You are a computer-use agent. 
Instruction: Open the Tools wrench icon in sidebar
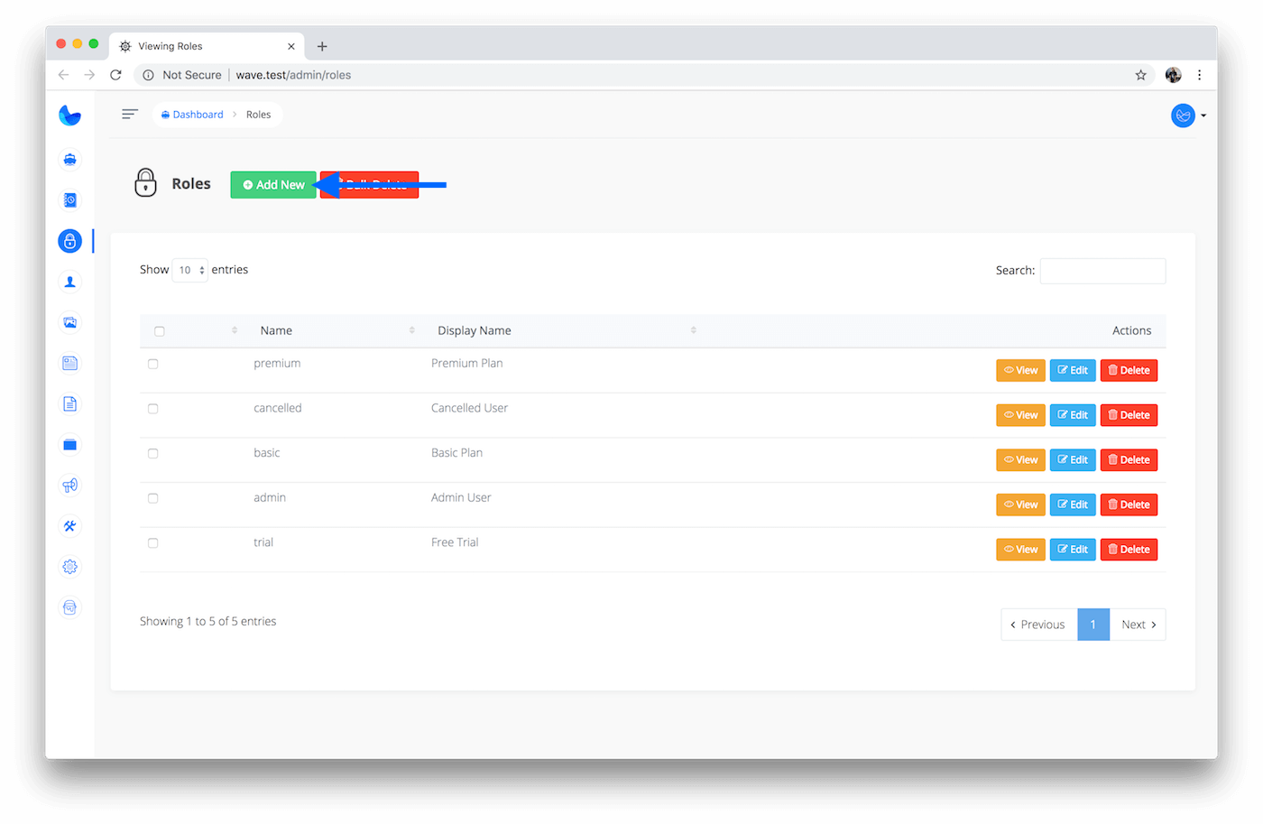pos(69,526)
